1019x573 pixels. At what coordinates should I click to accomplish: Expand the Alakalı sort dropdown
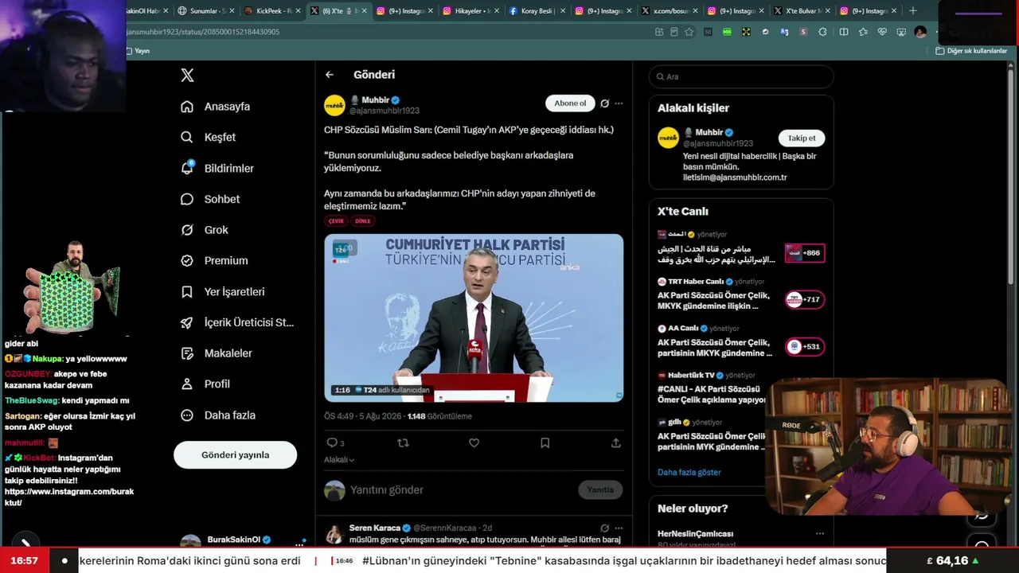tap(339, 460)
